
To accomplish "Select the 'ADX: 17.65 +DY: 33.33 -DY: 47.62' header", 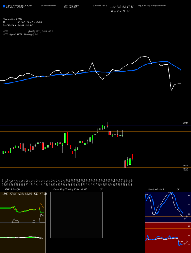I will click(24, 194).
